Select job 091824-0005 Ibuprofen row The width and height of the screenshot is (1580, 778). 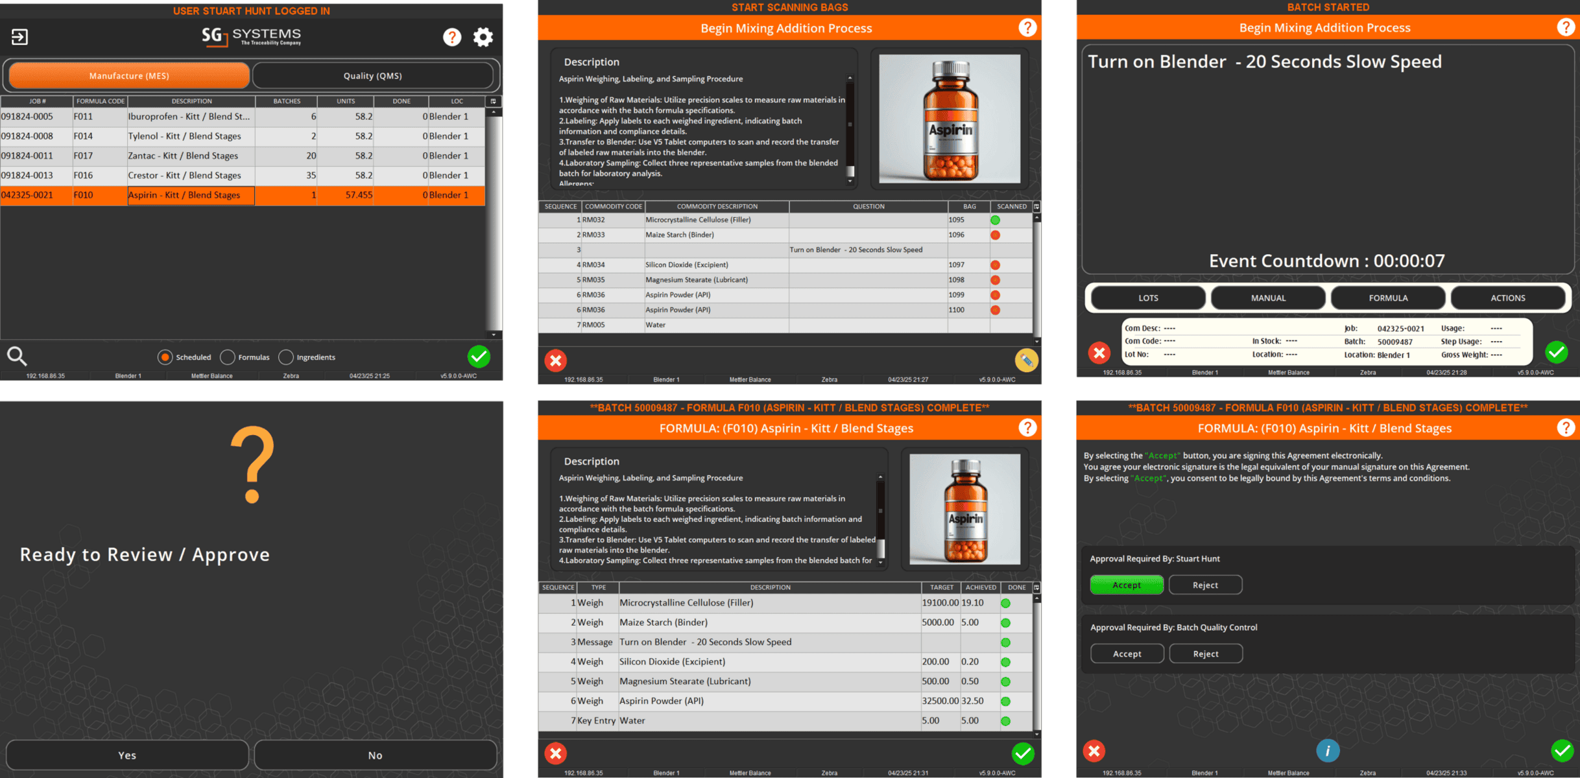243,117
